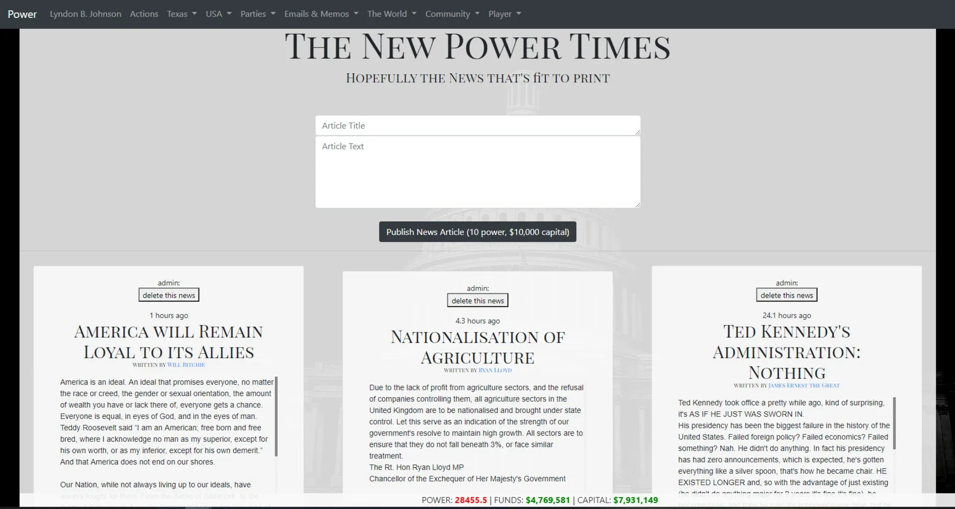The width and height of the screenshot is (955, 509).
Task: Open the Lyndon B. Johnson profile link
Action: tap(86, 14)
